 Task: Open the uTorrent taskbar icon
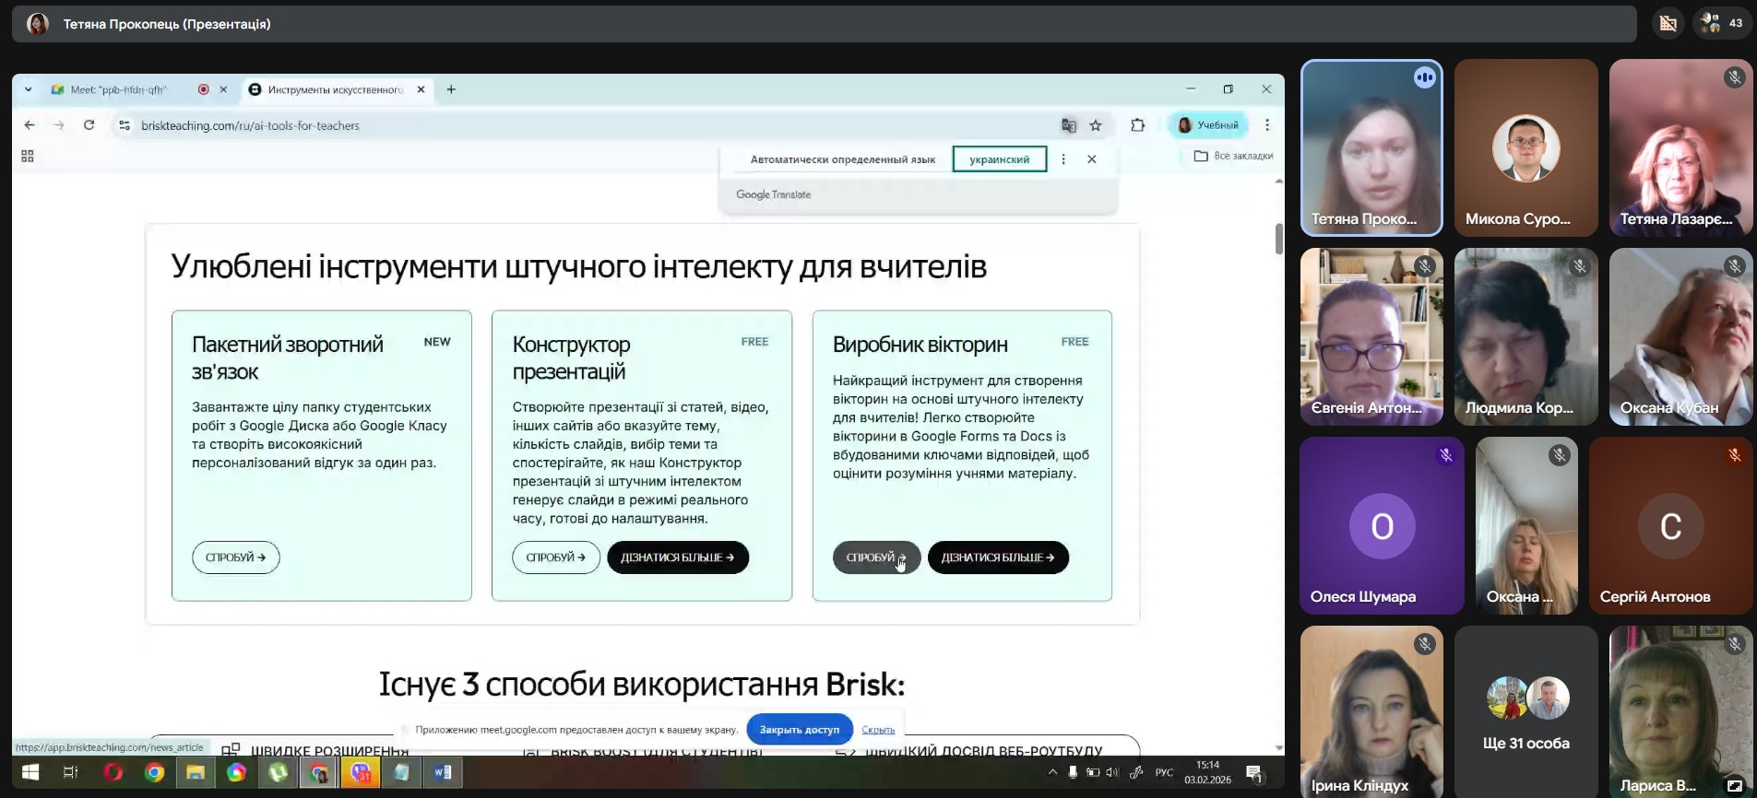279,772
